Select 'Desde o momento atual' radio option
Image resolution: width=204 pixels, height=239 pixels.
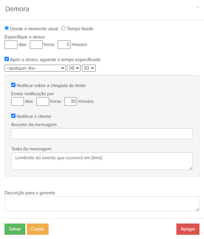[7, 29]
